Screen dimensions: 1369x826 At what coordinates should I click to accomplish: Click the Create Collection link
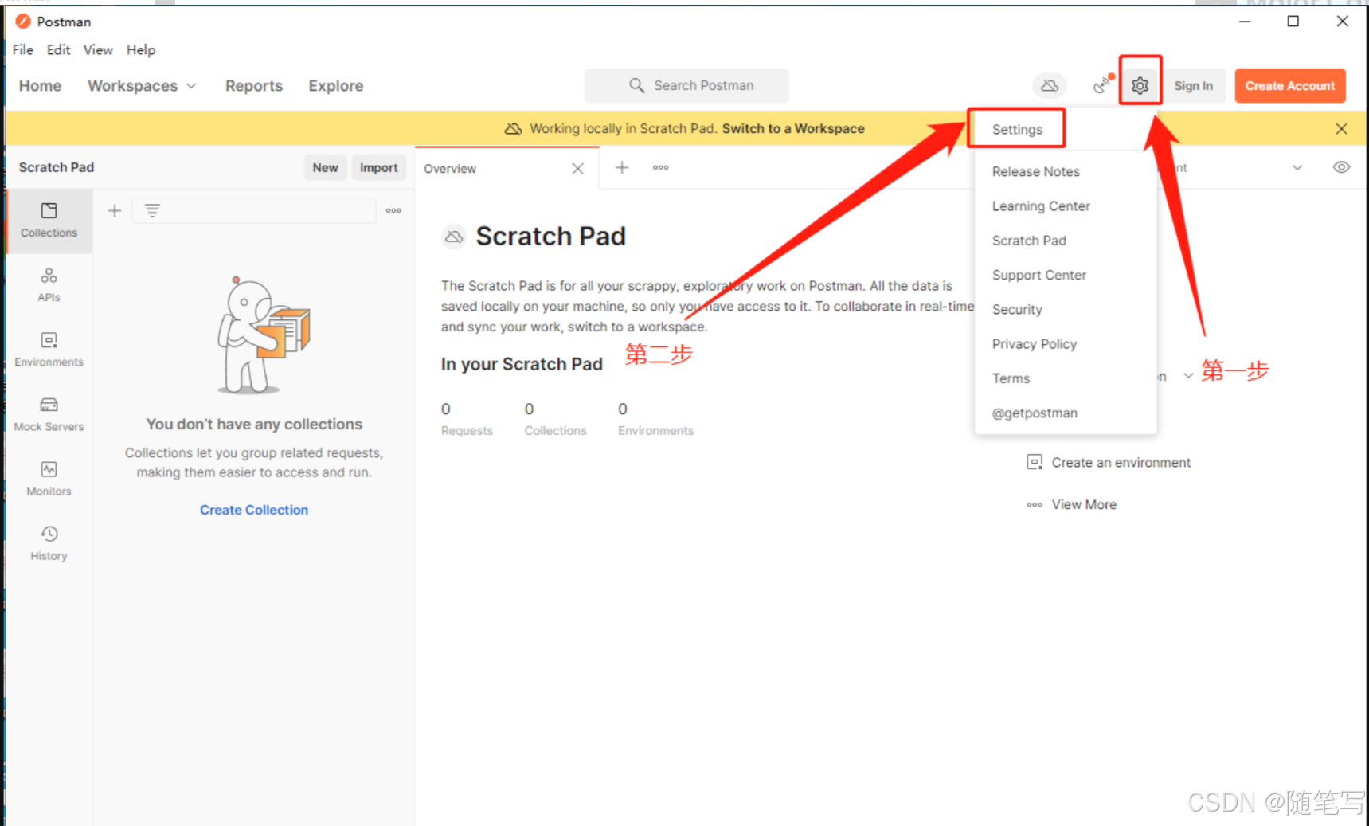pyautogui.click(x=253, y=510)
